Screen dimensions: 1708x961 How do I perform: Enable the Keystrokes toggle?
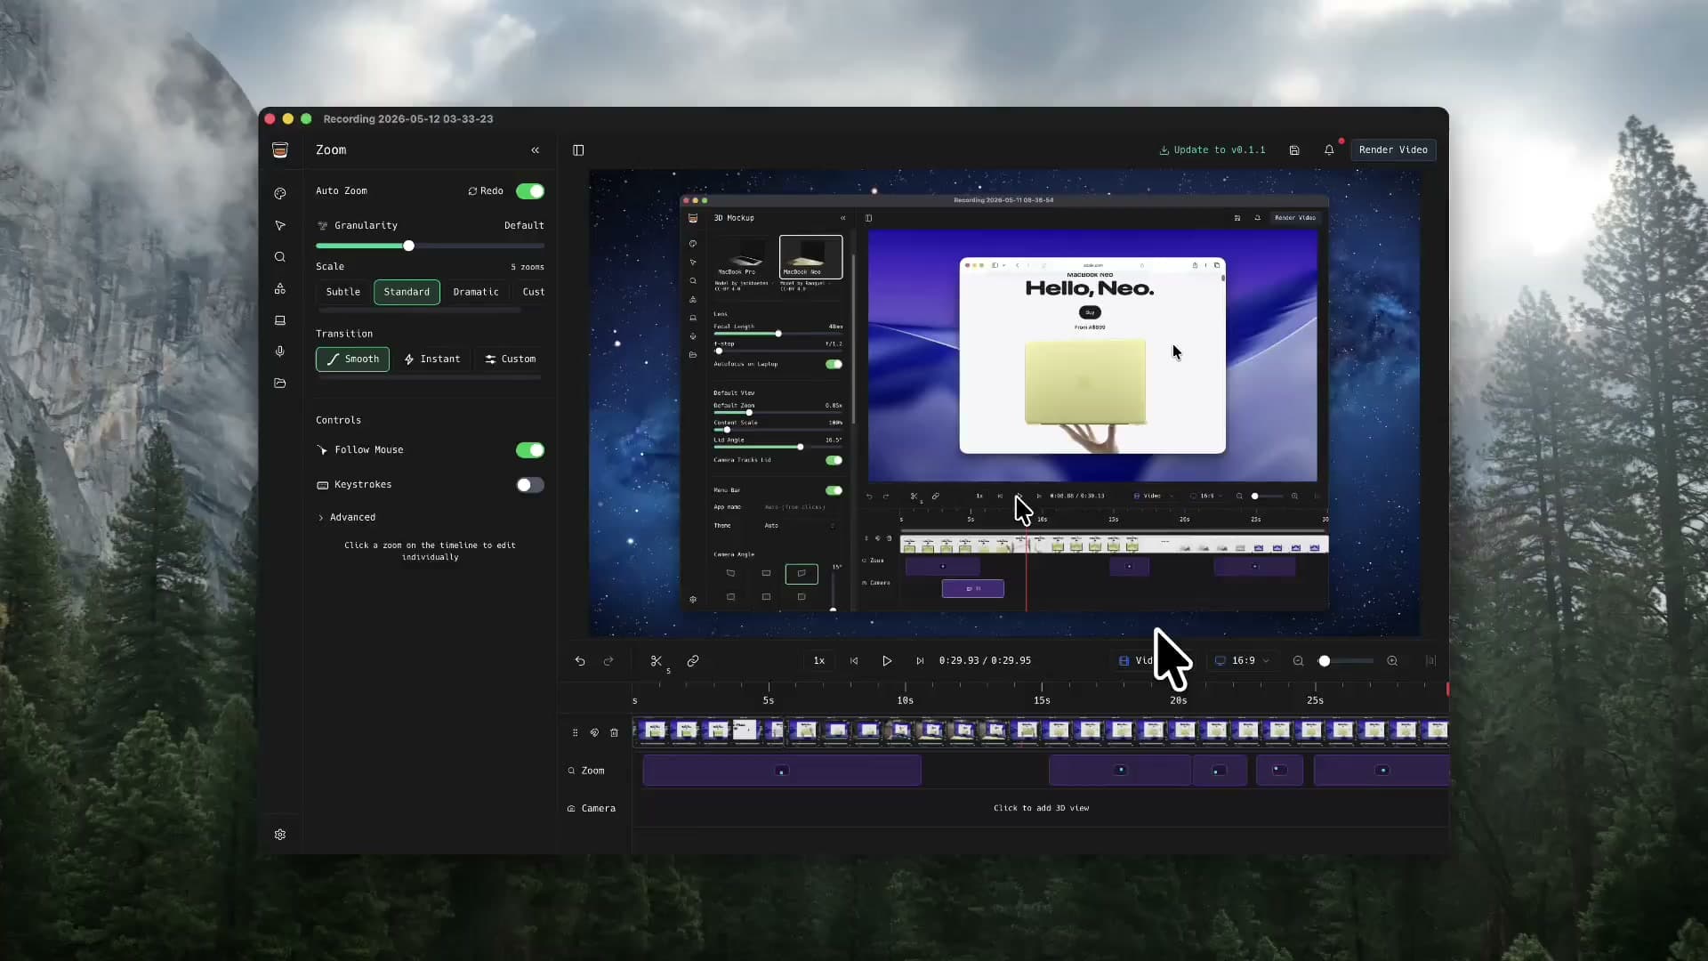click(530, 485)
